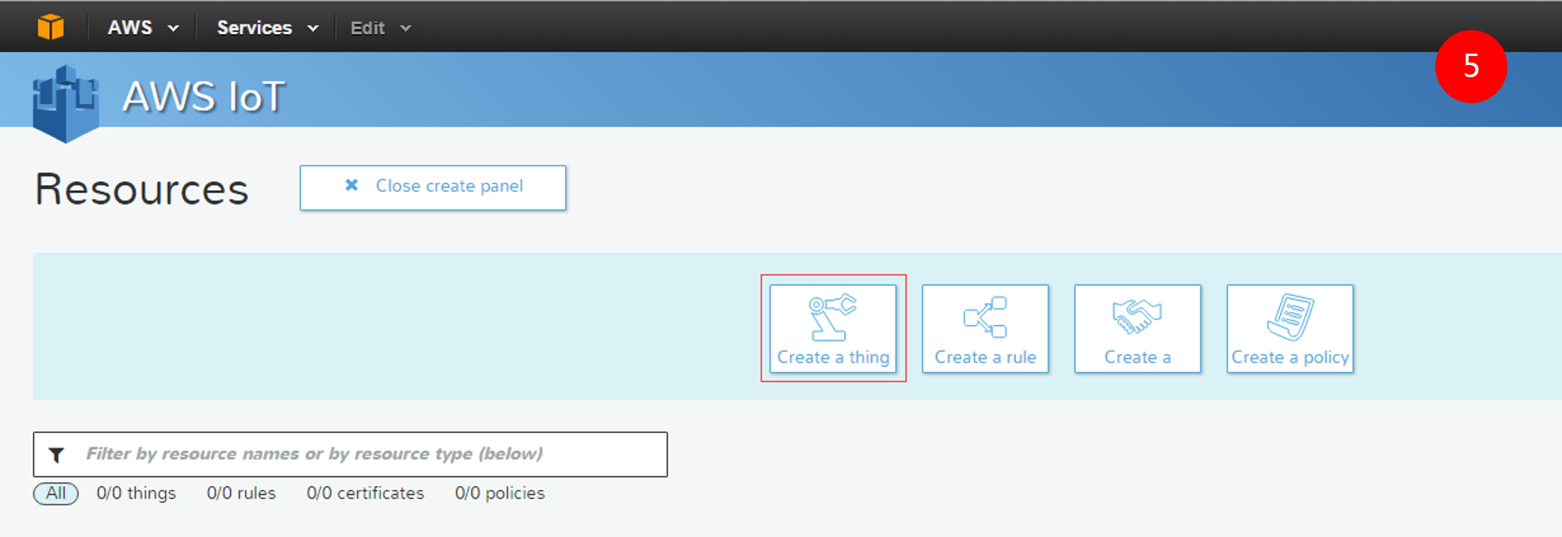This screenshot has width=1562, height=537.
Task: Focus the filter by resource names field
Action: click(350, 454)
